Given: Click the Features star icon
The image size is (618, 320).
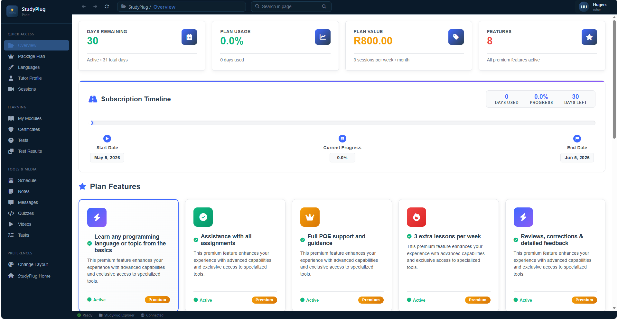Looking at the screenshot, I should click(589, 37).
